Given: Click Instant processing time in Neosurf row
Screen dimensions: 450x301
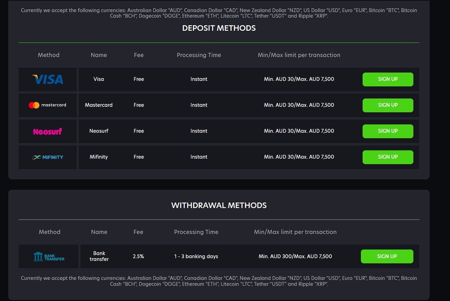Looking at the screenshot, I should coord(199,131).
